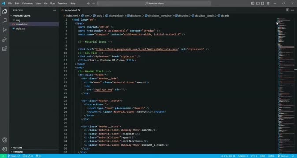Open the remote window status bar indicator

[x=3, y=156]
